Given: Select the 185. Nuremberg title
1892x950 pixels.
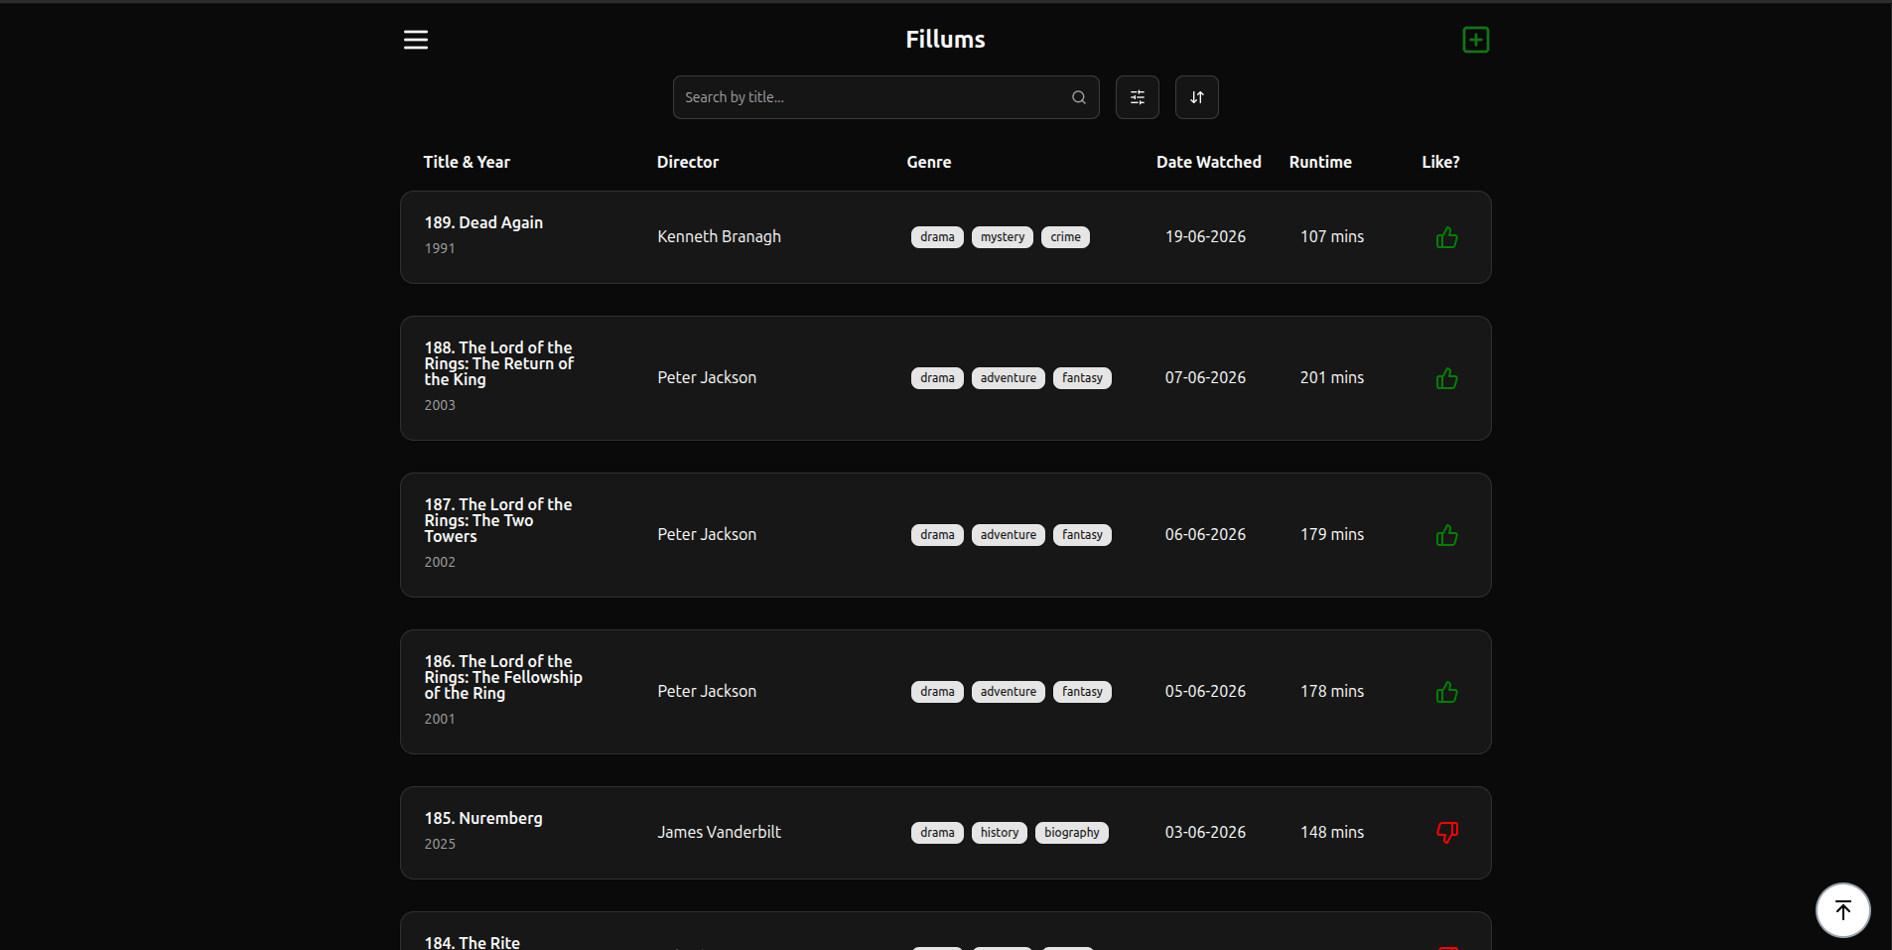Looking at the screenshot, I should click(x=483, y=818).
